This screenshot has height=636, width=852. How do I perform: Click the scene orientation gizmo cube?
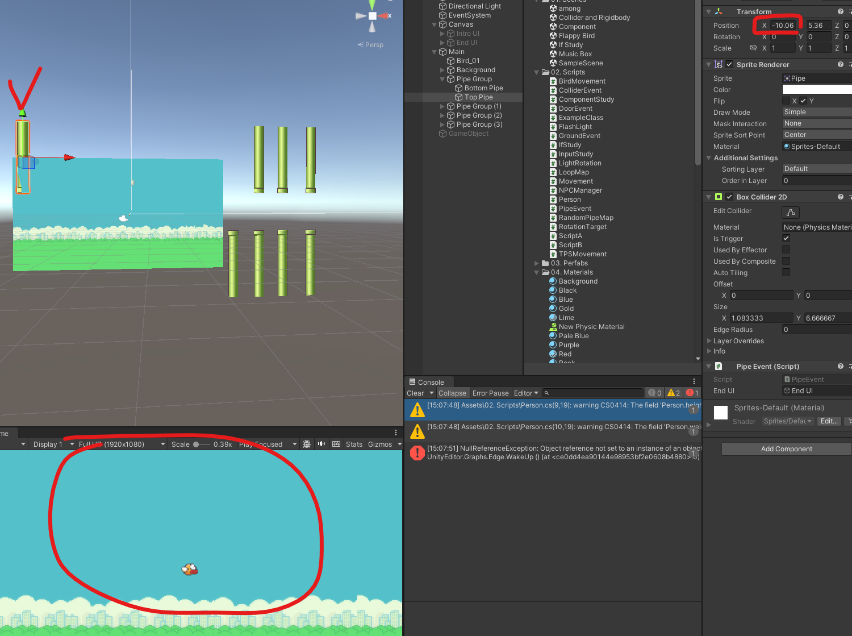(x=373, y=16)
